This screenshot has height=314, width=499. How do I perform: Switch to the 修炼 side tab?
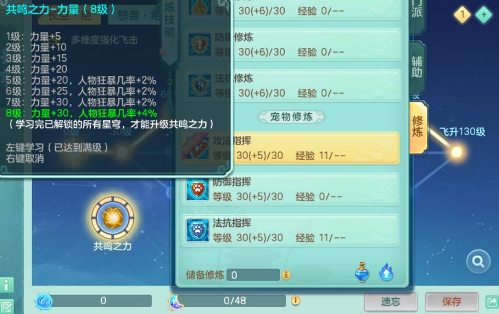pyautogui.click(x=417, y=127)
